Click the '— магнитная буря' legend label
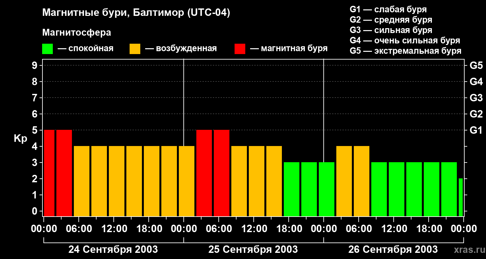 click(x=289, y=49)
